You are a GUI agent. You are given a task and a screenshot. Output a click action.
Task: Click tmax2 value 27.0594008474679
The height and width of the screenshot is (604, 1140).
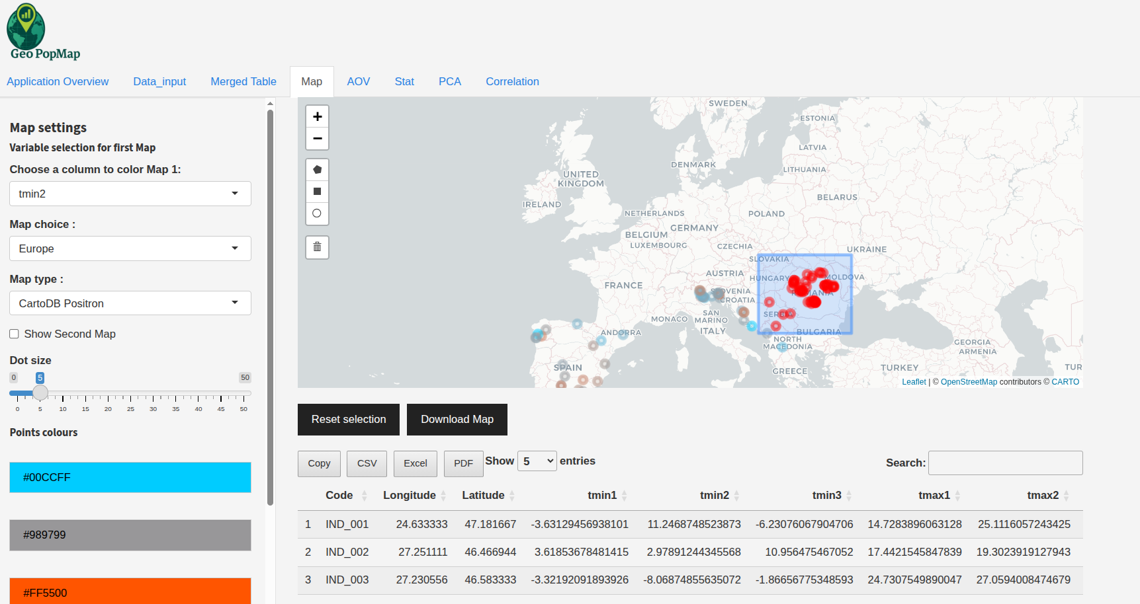(x=1024, y=580)
